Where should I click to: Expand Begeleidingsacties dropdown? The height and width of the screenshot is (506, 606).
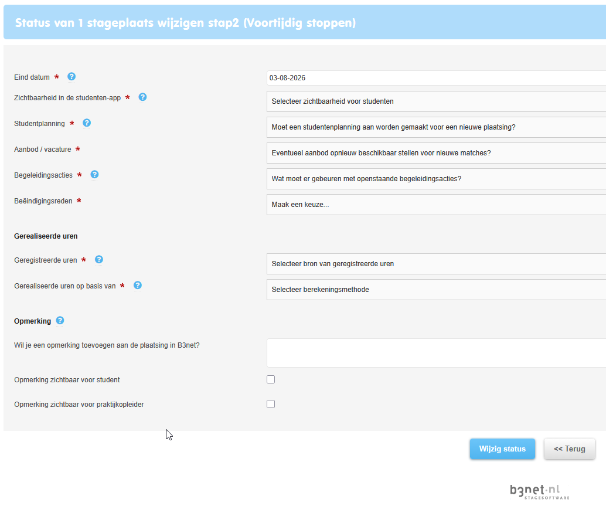point(437,179)
